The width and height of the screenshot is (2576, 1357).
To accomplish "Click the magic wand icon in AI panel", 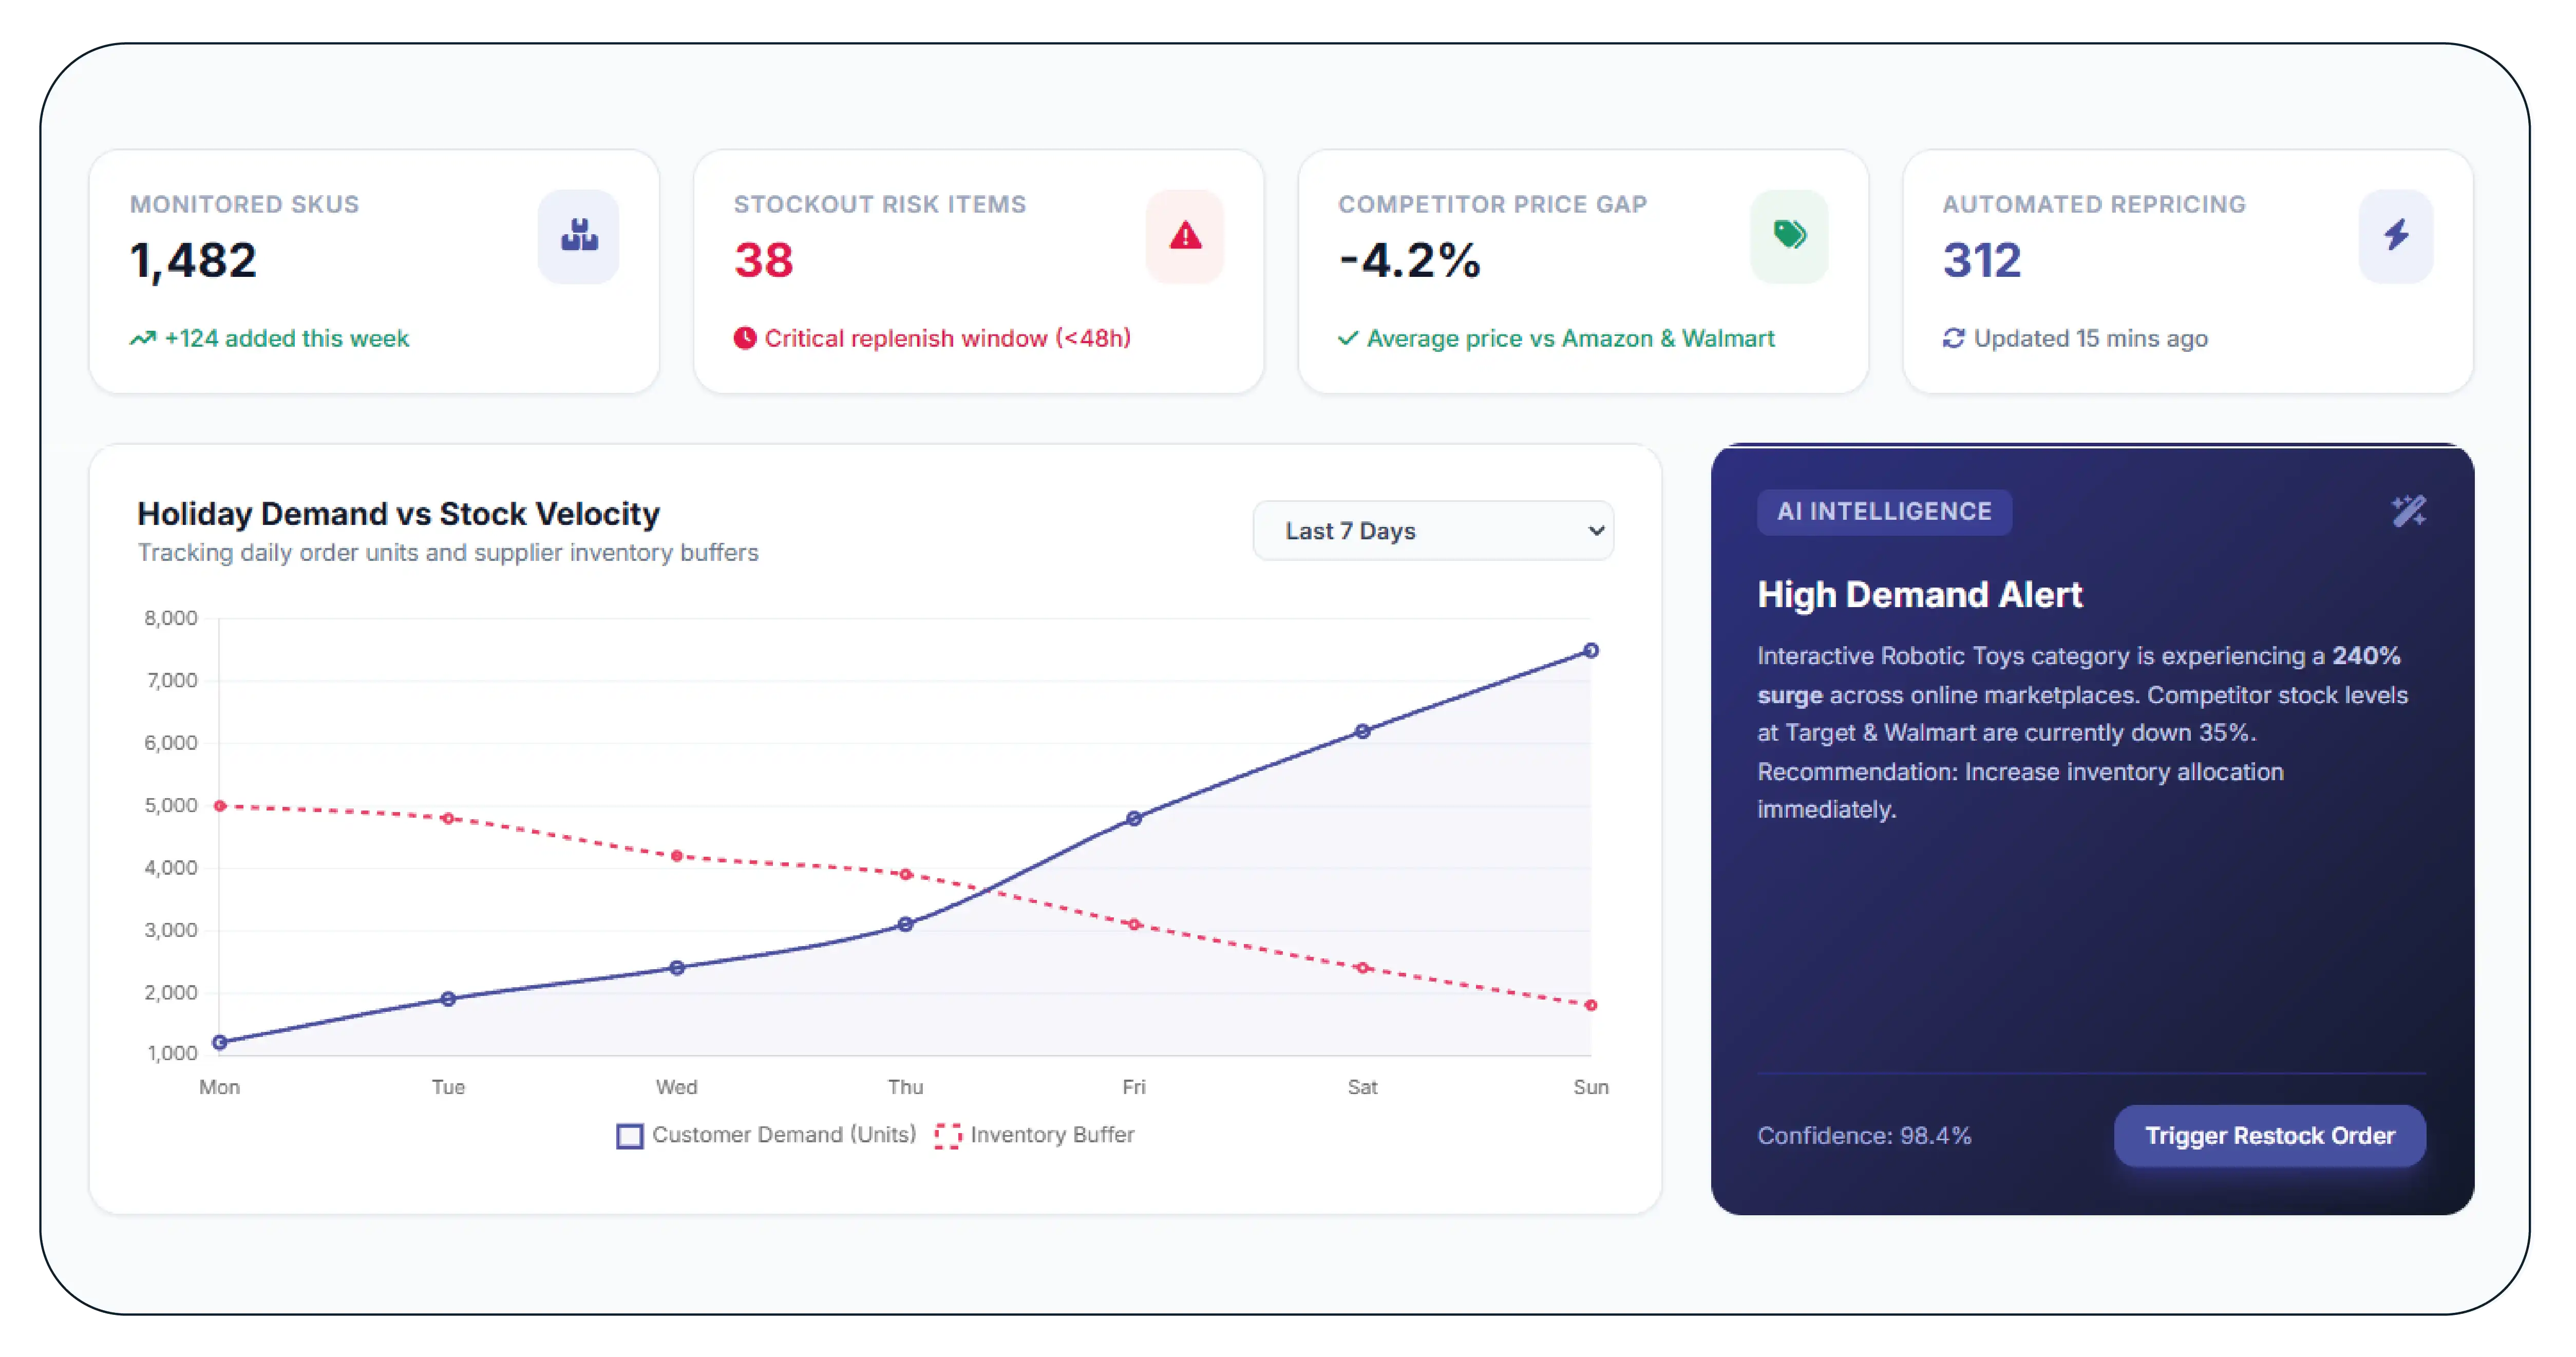I will pos(2408,511).
